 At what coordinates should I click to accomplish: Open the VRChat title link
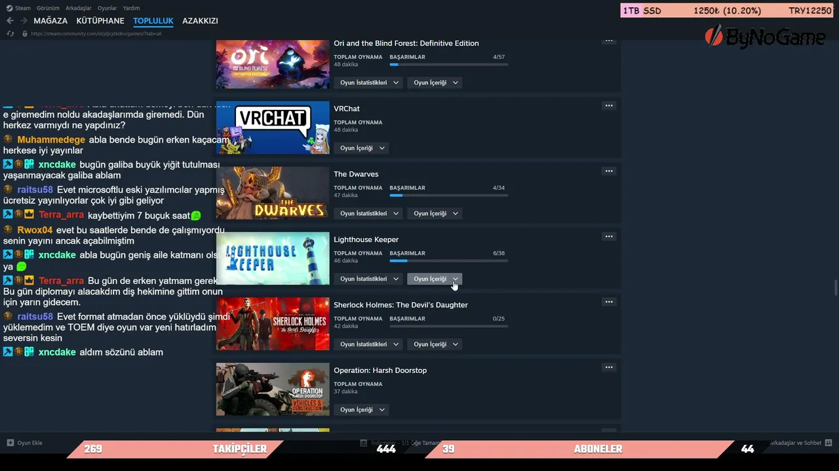click(x=347, y=109)
